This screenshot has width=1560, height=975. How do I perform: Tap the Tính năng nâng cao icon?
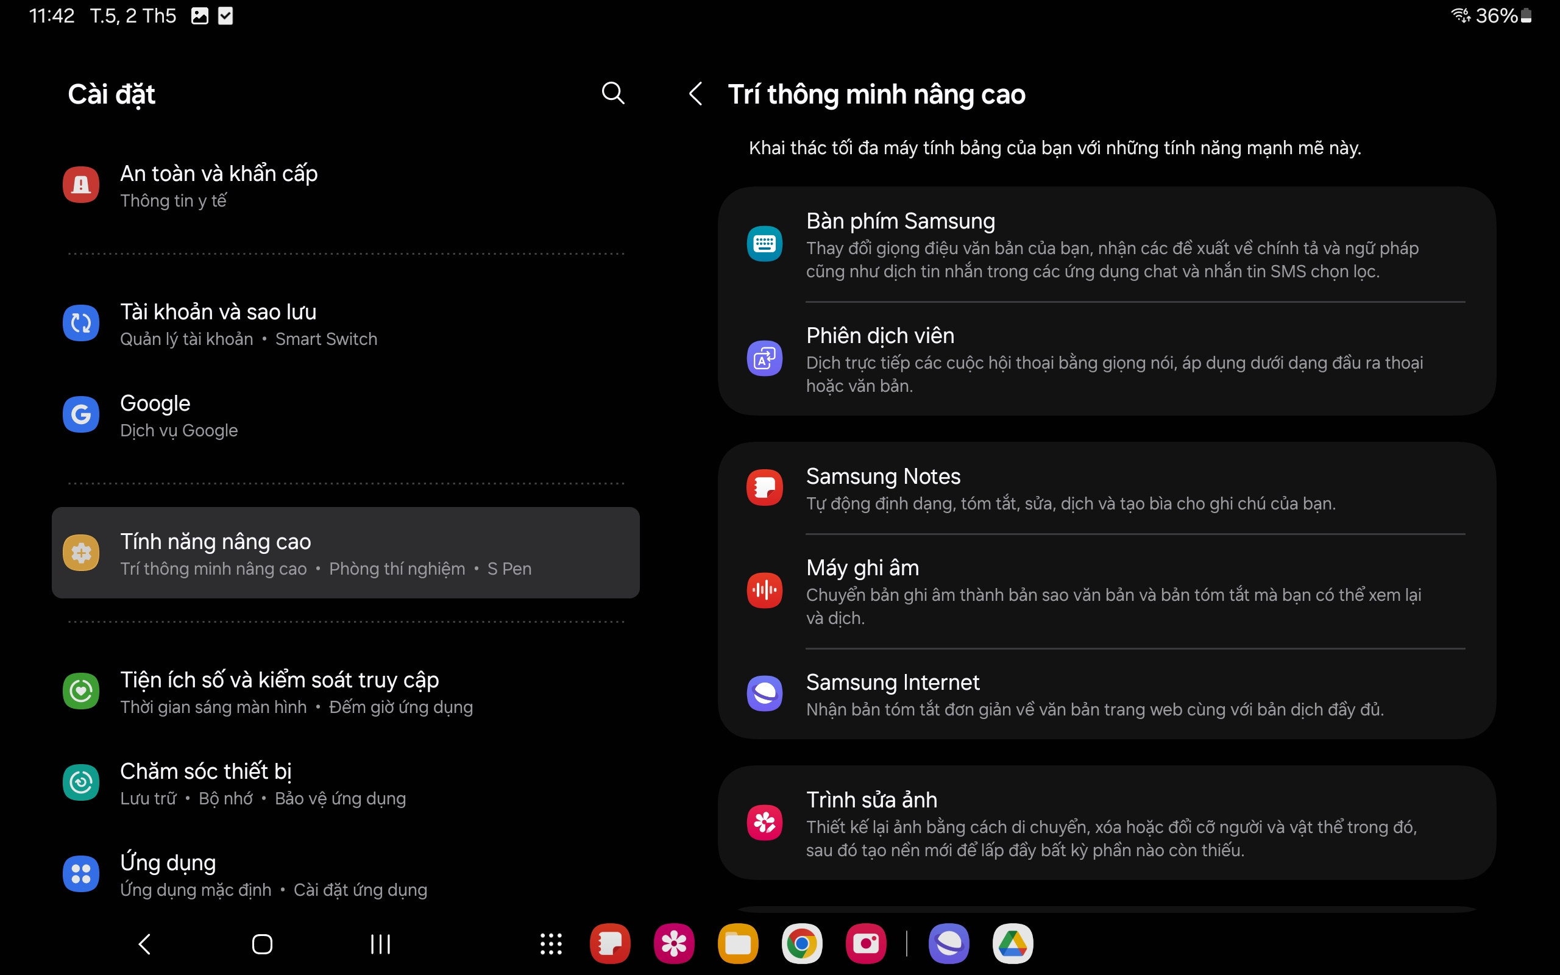tap(80, 553)
